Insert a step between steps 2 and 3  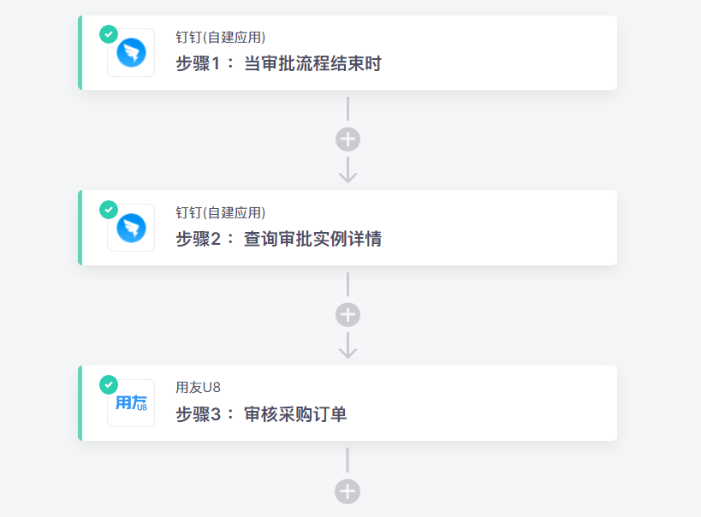(x=348, y=315)
